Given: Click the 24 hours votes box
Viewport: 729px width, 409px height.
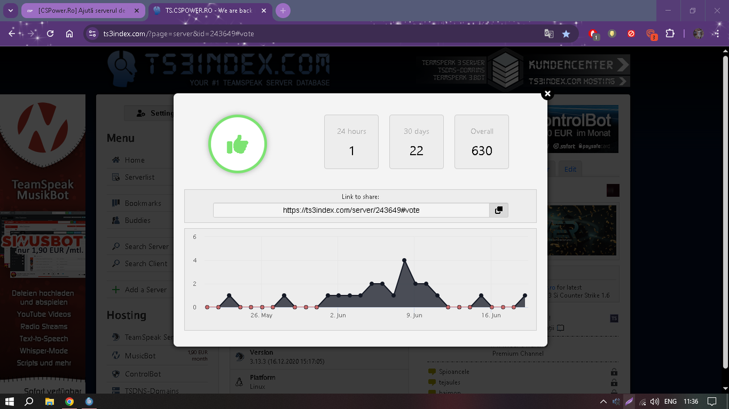Looking at the screenshot, I should (x=351, y=142).
